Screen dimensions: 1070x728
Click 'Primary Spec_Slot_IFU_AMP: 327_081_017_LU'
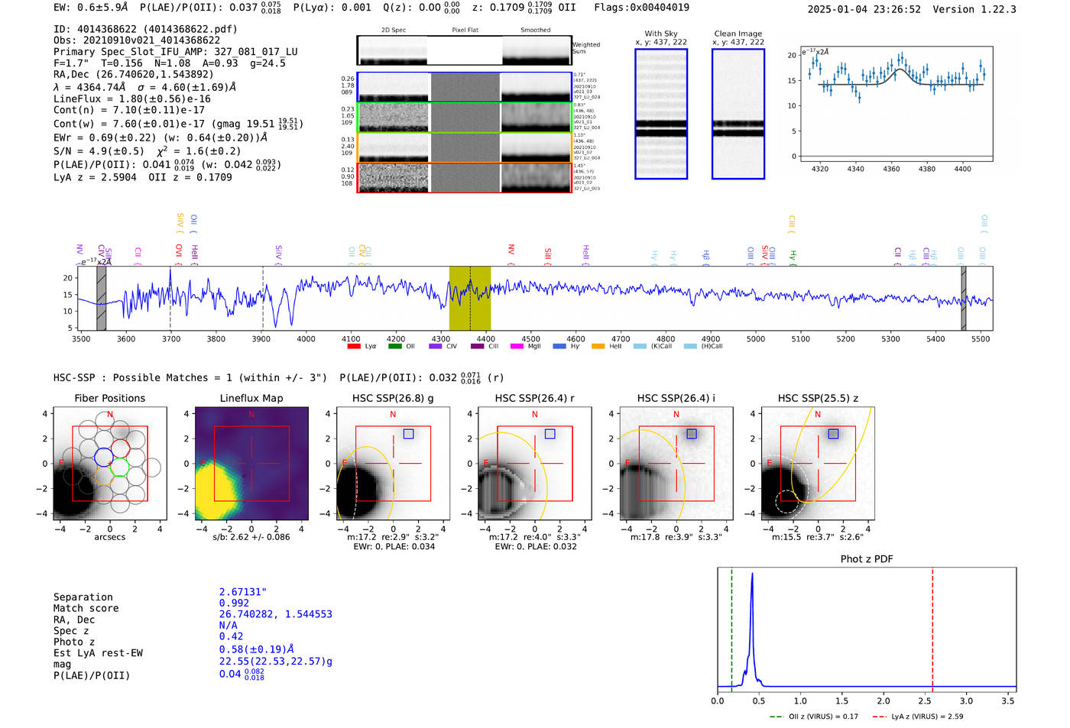pos(176,52)
